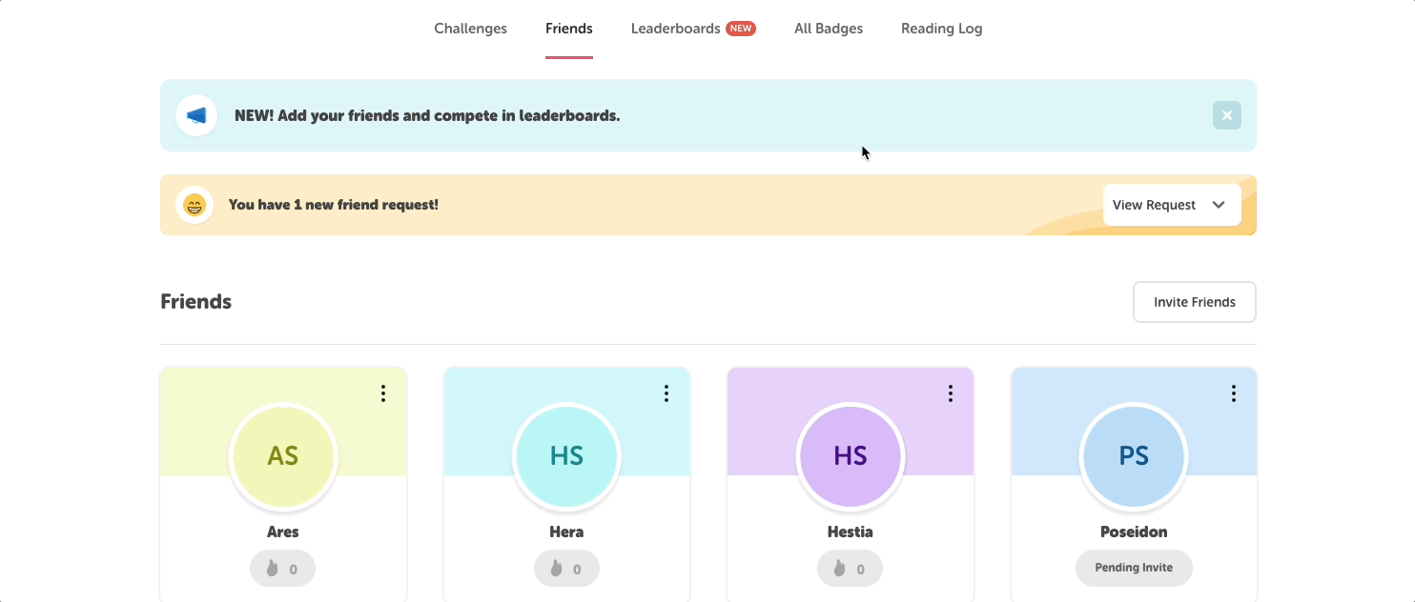The width and height of the screenshot is (1415, 602).
Task: Open the options menu on Poseidon's card
Action: point(1233,392)
